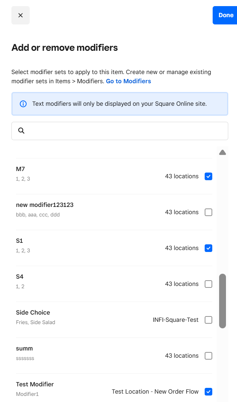This screenshot has width=237, height=402.
Task: Open the Go to Modifiers link
Action: click(128, 81)
